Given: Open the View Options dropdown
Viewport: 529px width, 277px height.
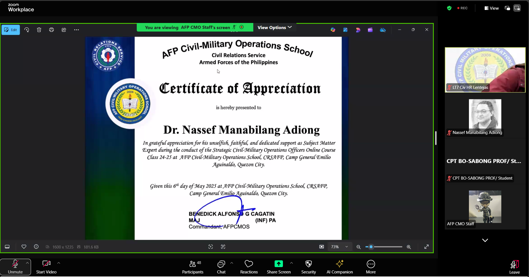Looking at the screenshot, I should tap(274, 27).
